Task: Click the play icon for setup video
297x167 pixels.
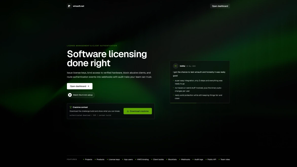Action: click(x=70, y=95)
